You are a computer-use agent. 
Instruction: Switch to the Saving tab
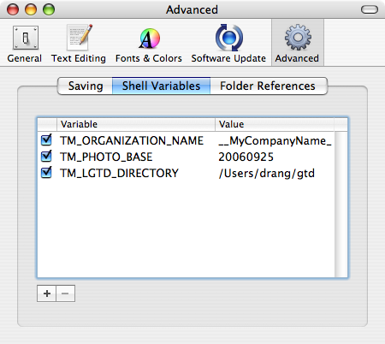pos(86,86)
